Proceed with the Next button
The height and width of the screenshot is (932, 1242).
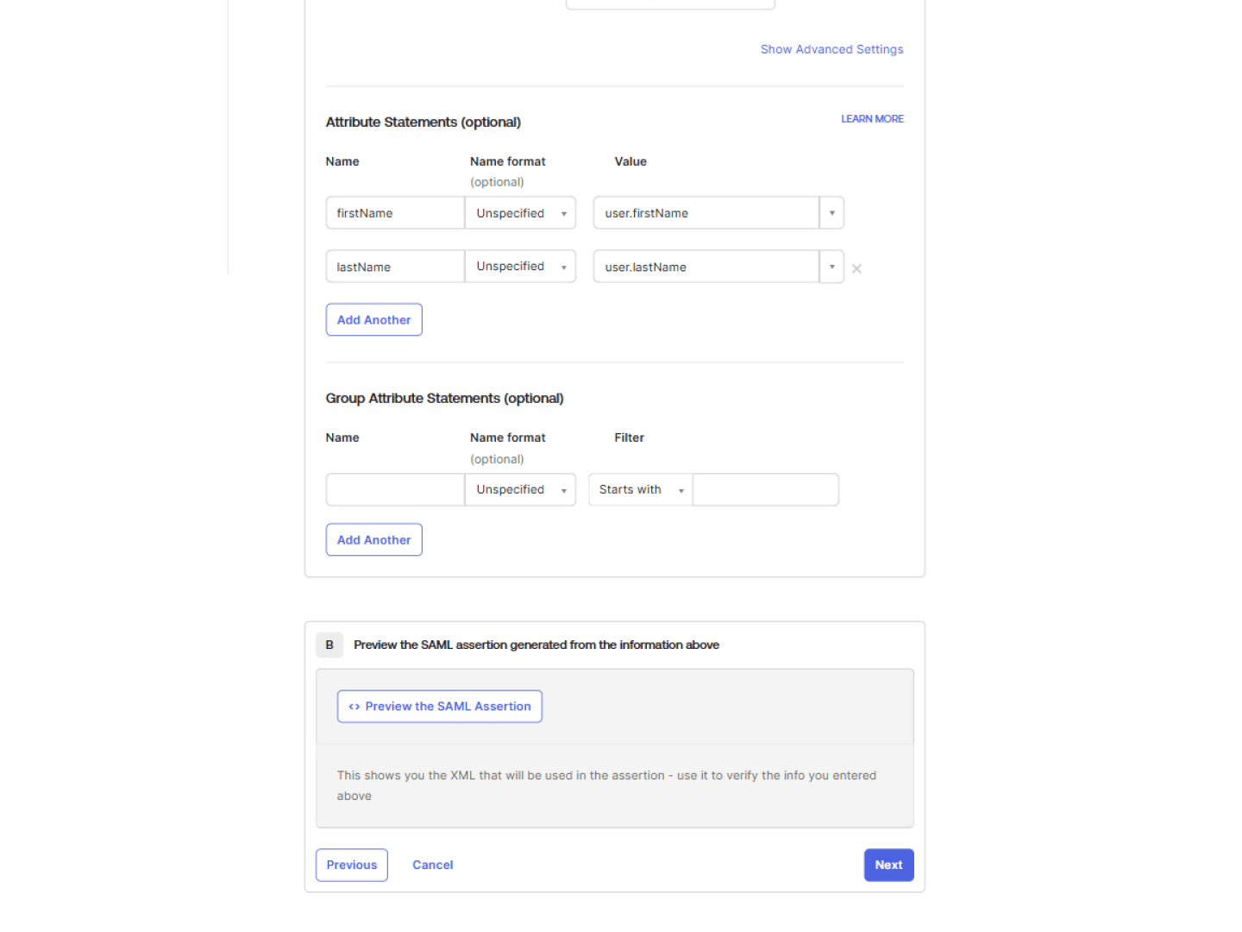click(x=888, y=866)
